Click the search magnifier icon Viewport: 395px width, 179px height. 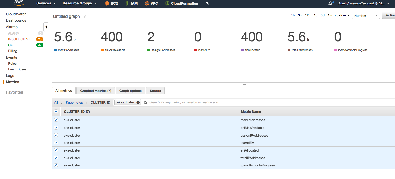click(x=146, y=103)
